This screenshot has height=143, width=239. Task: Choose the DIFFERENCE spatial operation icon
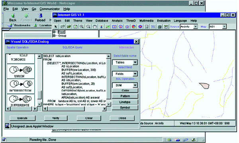click(21, 100)
